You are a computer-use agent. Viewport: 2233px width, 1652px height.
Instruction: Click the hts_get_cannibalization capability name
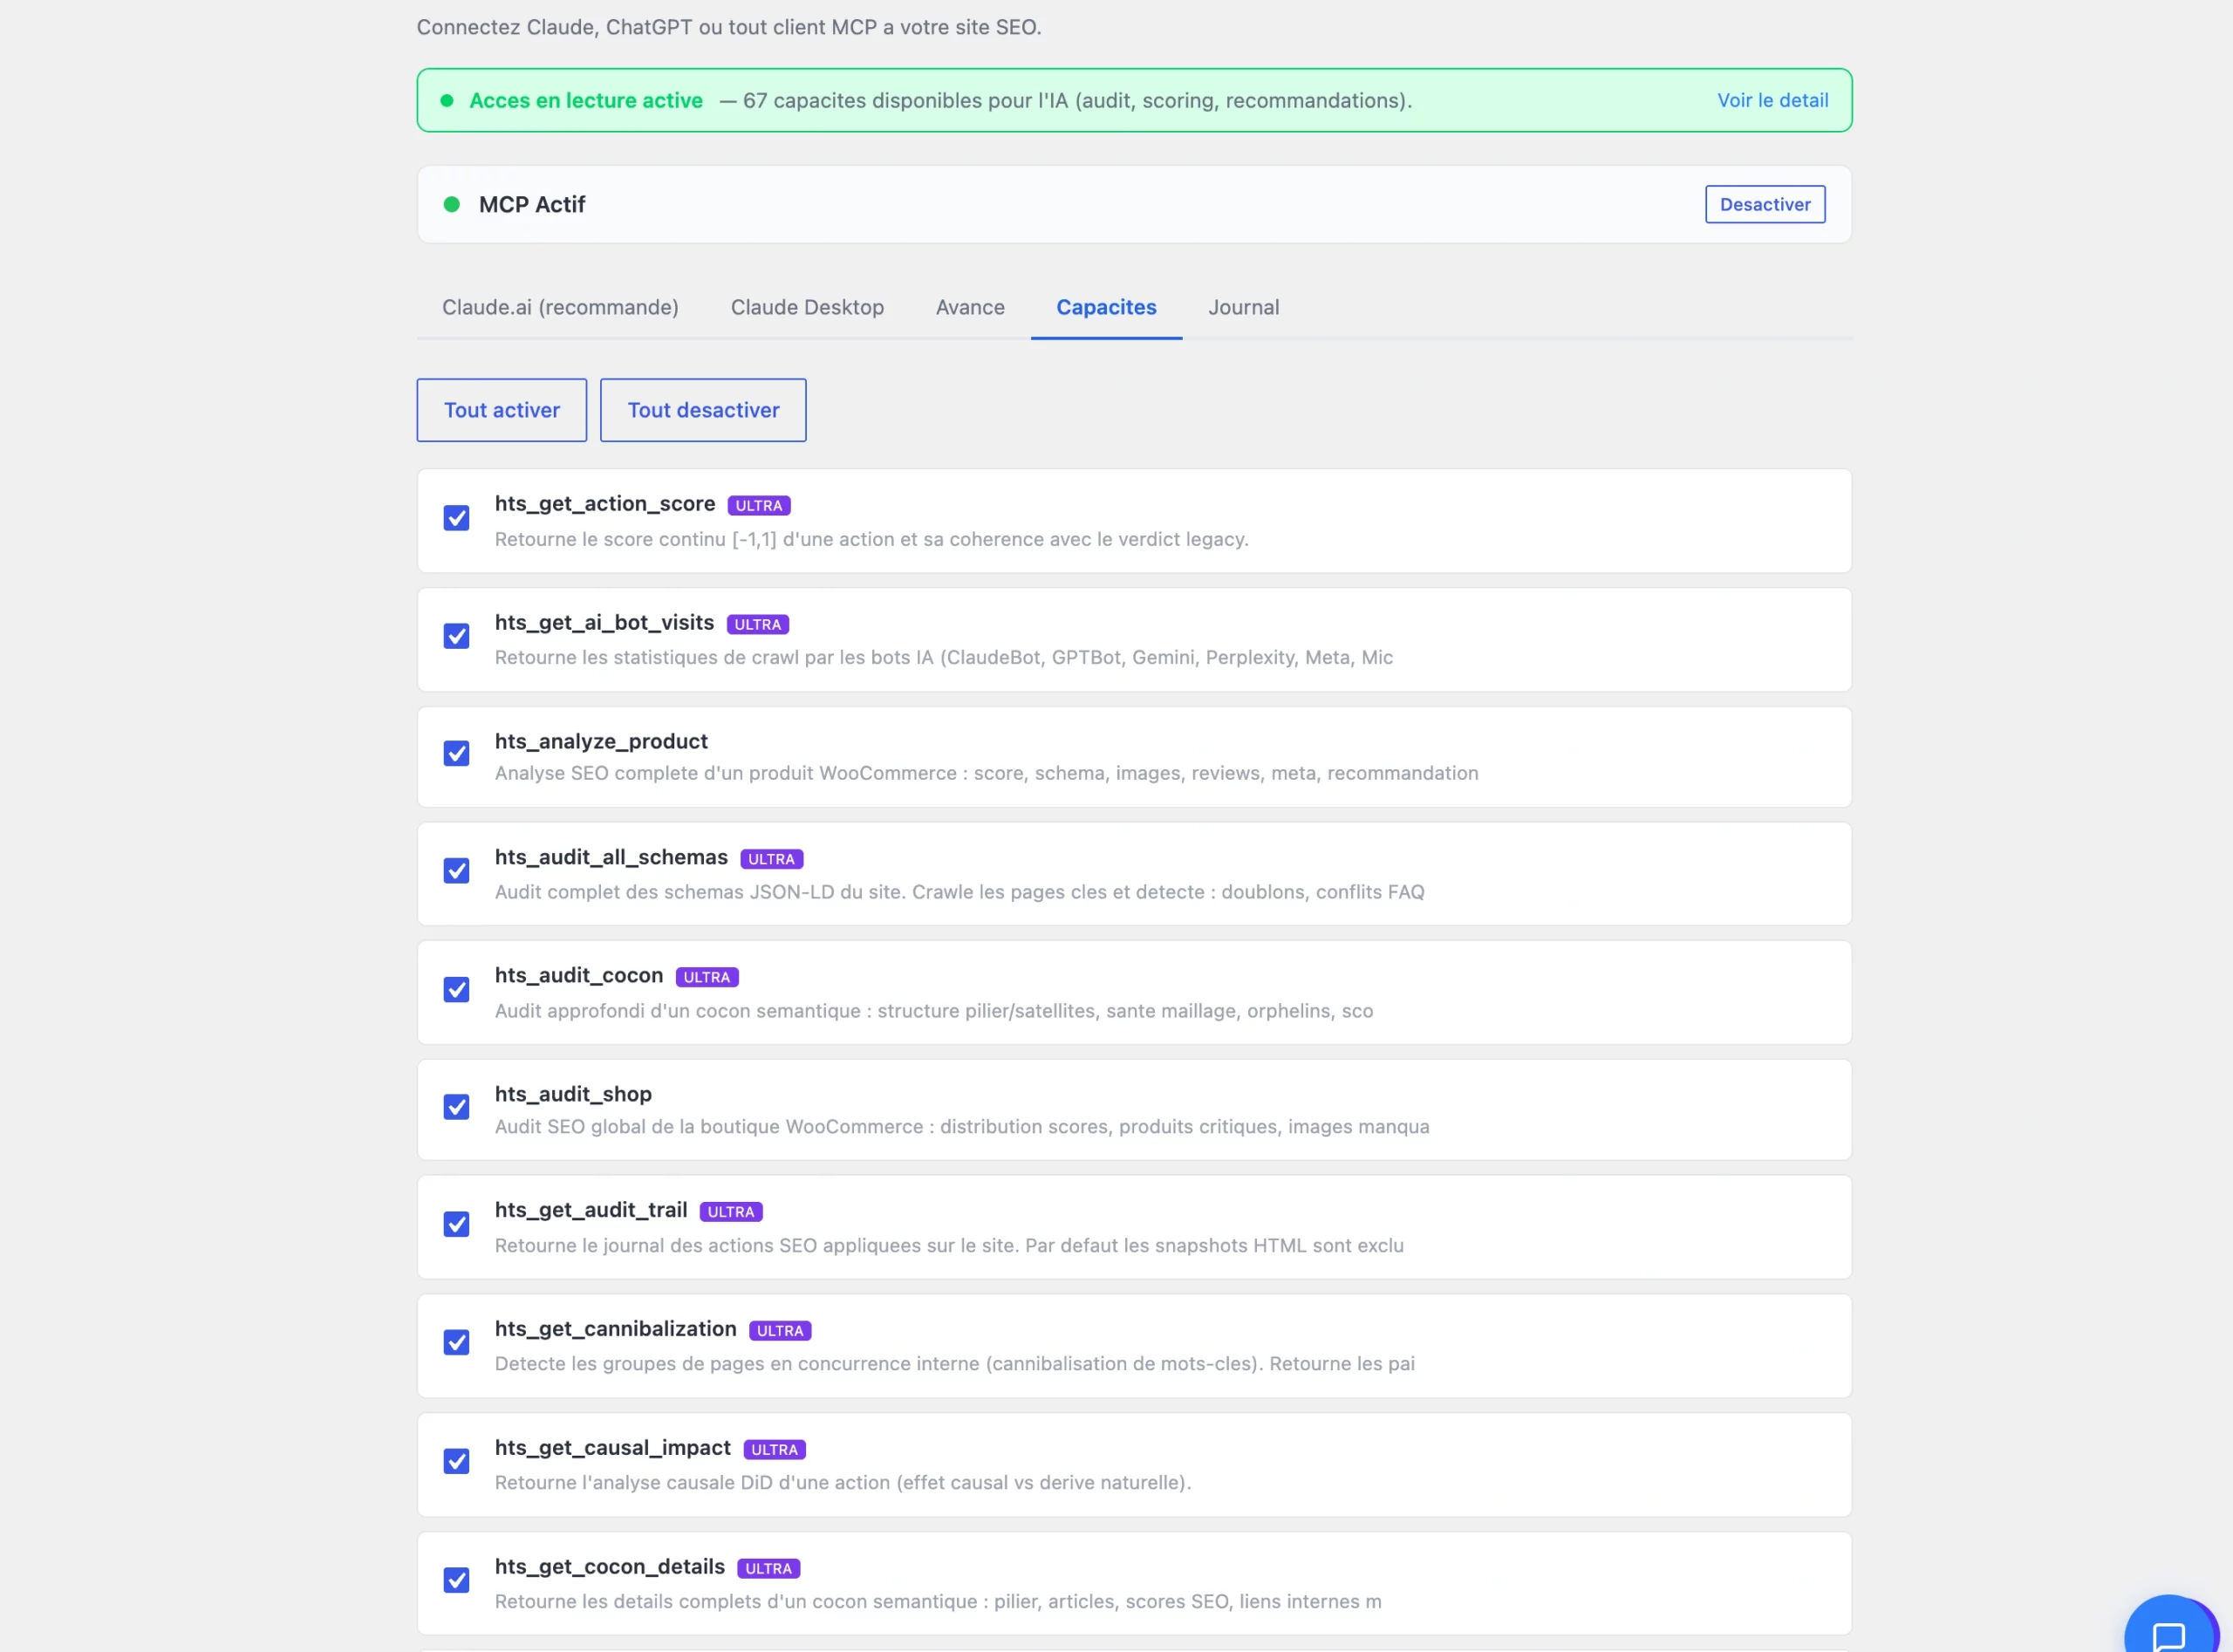pyautogui.click(x=615, y=1329)
